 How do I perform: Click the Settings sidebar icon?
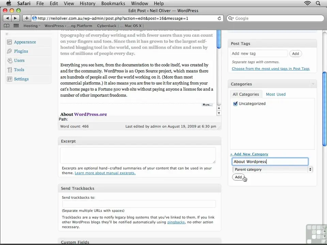10,79
